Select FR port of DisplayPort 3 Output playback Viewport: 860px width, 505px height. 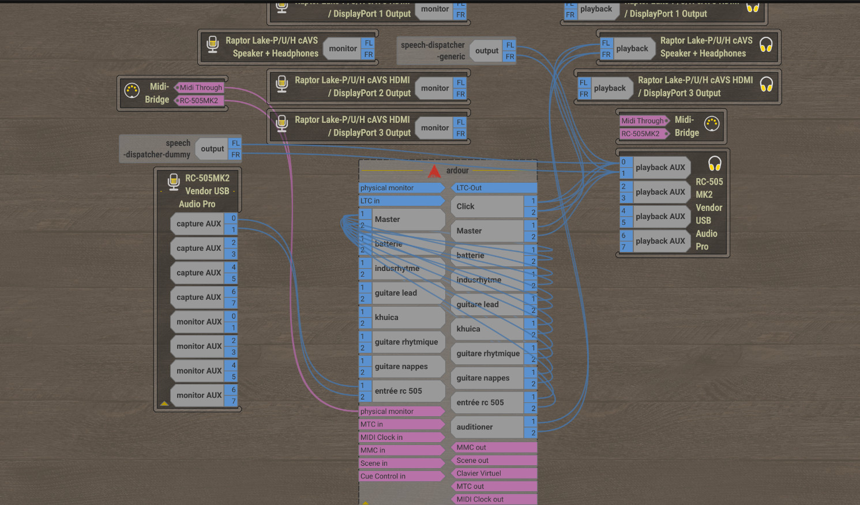pyautogui.click(x=584, y=95)
